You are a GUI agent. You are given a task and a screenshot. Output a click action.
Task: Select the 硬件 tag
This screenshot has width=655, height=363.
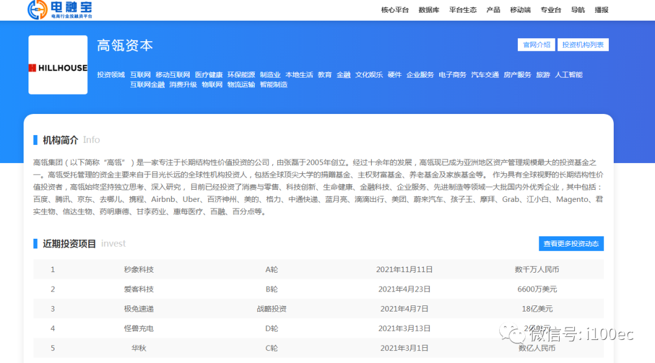[x=394, y=75]
